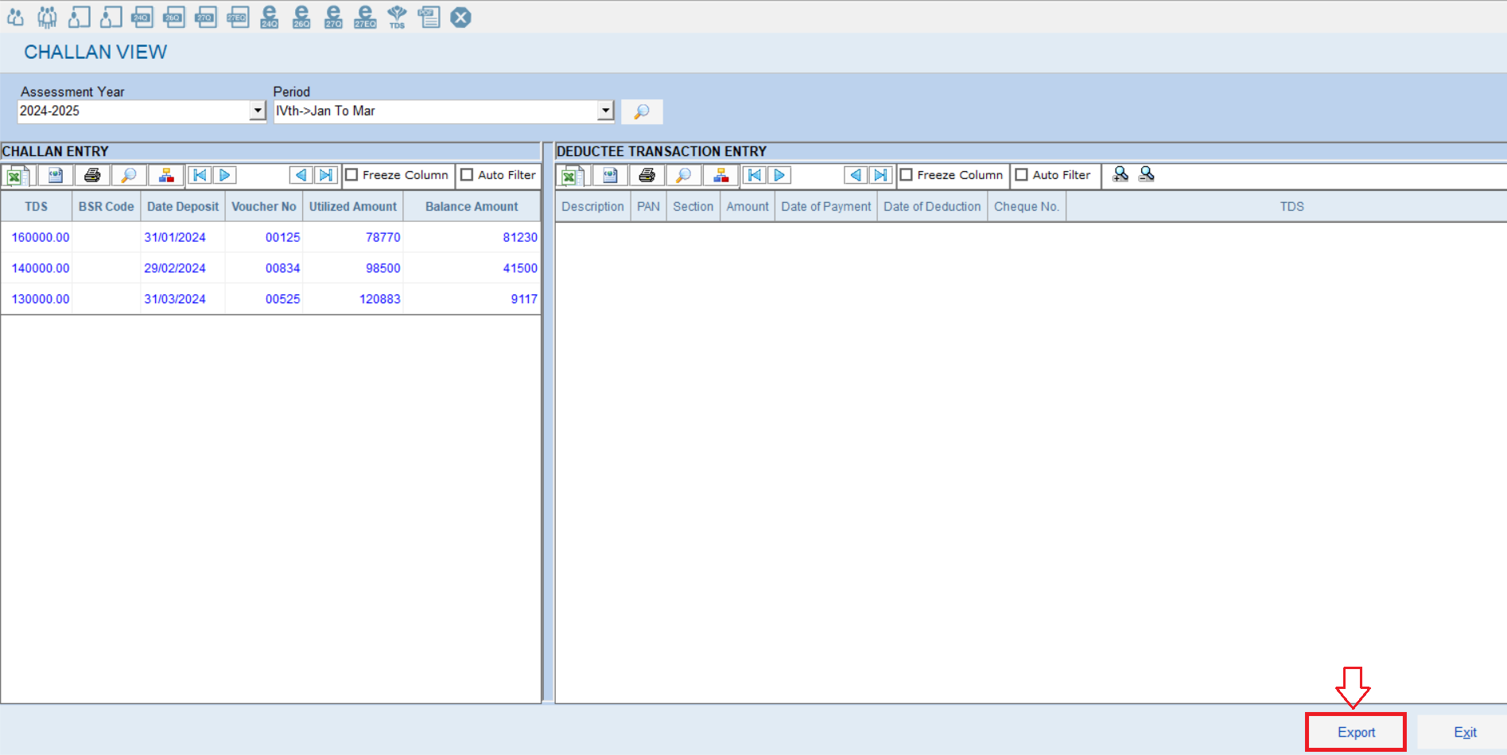Click the Date Deposit column header
The width and height of the screenshot is (1507, 755).
(183, 207)
